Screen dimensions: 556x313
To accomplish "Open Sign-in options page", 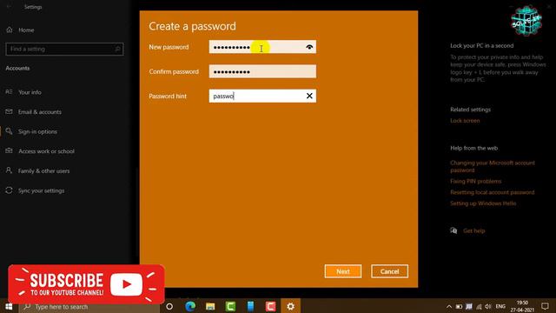I will coord(37,131).
